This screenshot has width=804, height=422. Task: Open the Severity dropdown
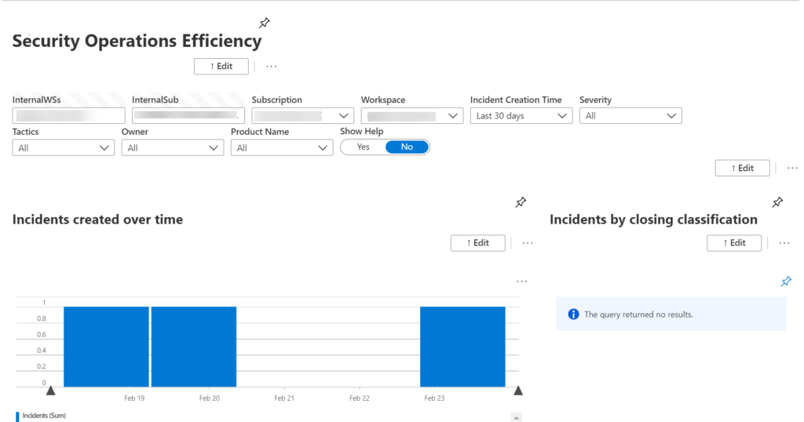630,116
